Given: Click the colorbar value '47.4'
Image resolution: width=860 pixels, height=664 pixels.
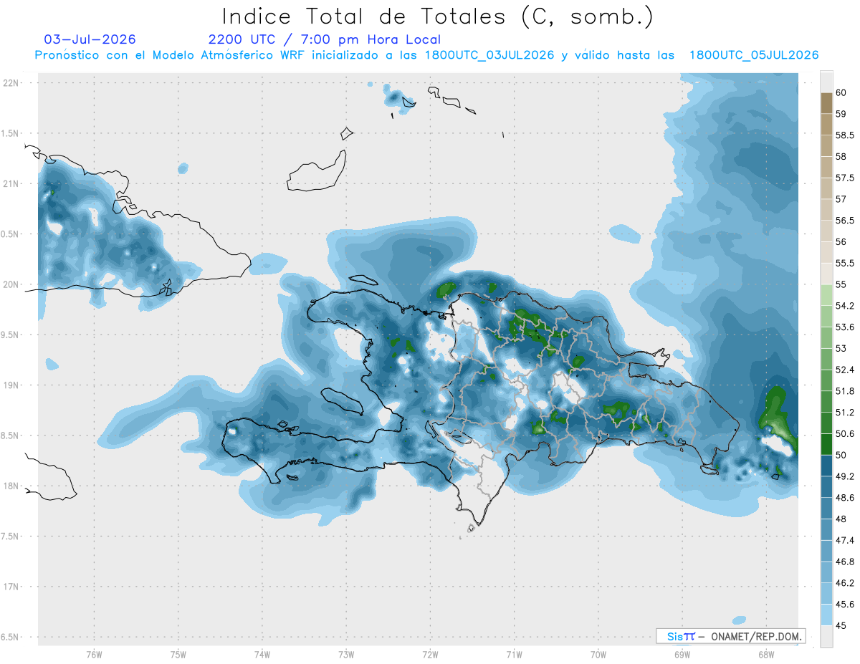Looking at the screenshot, I should [x=845, y=541].
